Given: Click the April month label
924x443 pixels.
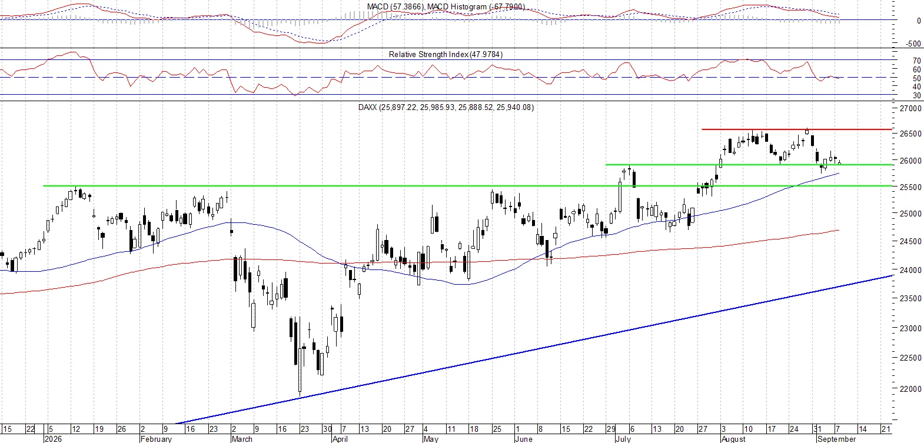Looking at the screenshot, I should pyautogui.click(x=340, y=439).
